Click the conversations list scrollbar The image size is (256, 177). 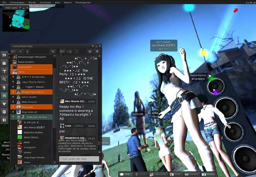click(55, 94)
